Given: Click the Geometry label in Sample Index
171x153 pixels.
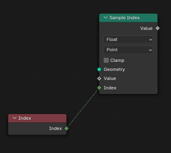Looking at the screenshot, I should (x=114, y=69).
